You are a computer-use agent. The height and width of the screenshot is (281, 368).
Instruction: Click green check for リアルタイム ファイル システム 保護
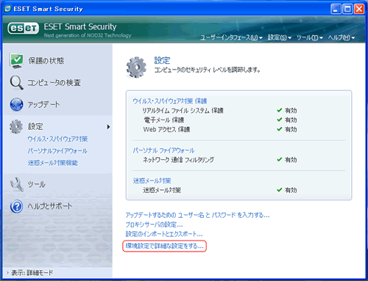280,110
